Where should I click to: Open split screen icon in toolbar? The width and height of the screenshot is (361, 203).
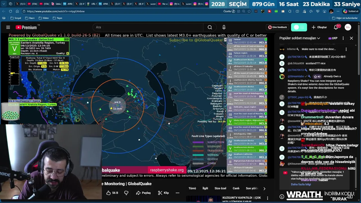[297, 11]
